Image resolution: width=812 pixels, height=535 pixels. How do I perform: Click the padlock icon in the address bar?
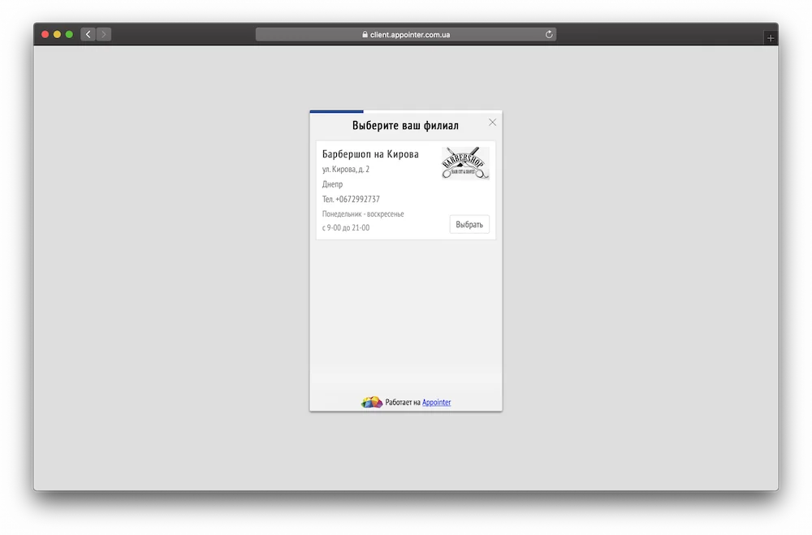pyautogui.click(x=365, y=34)
